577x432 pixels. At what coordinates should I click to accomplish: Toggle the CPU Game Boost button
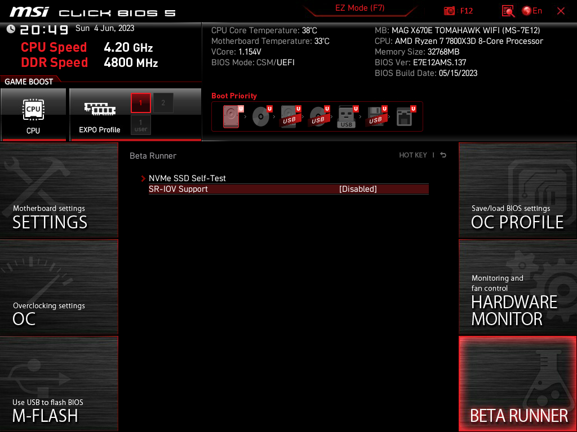coord(33,115)
